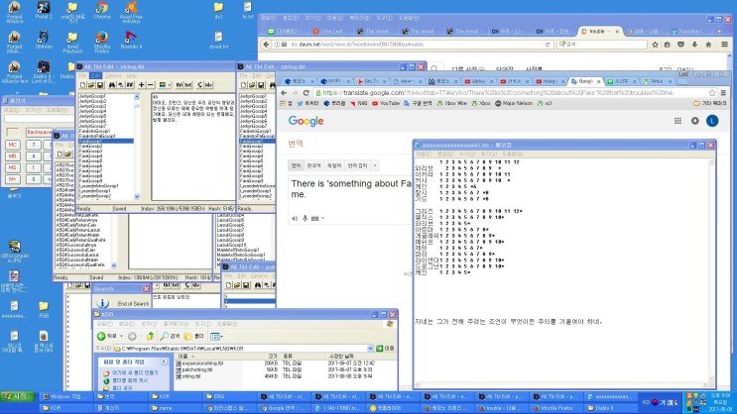737x414 pixels.
Task: Select 한국어 source language button
Action: tap(313, 165)
